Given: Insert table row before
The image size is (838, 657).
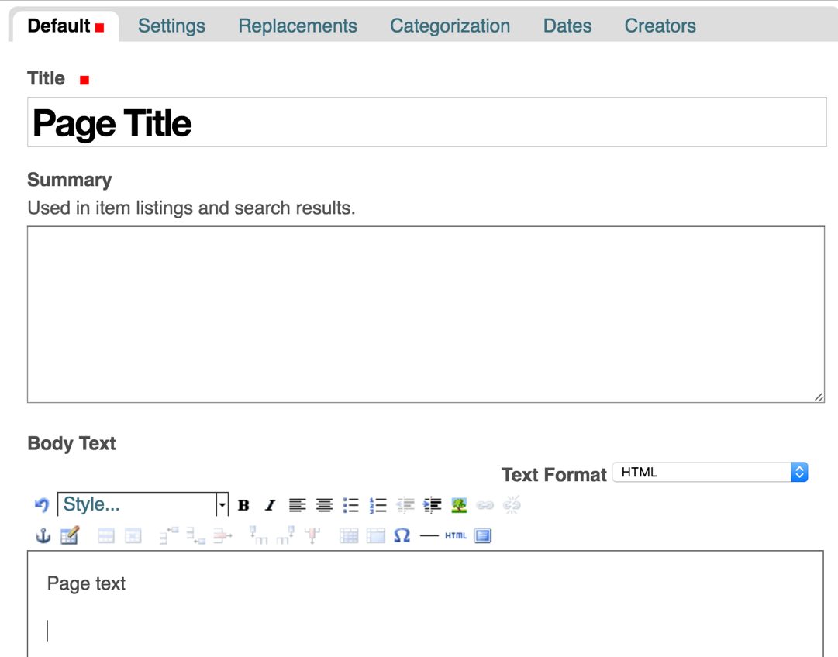Looking at the screenshot, I should [x=169, y=535].
